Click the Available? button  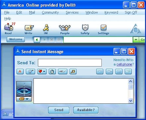click(86, 110)
